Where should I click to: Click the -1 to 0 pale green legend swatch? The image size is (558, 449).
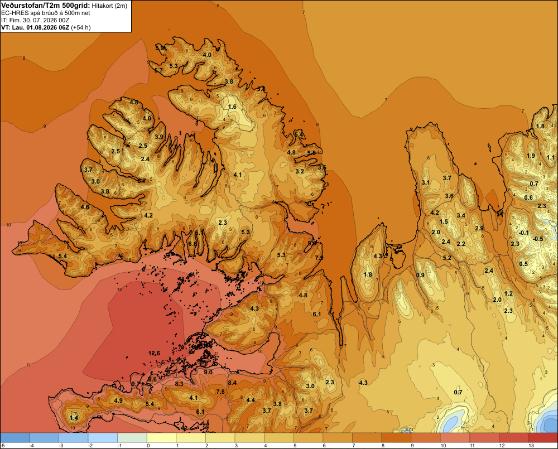point(132,437)
